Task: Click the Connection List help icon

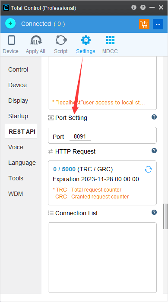Action: pos(154,212)
